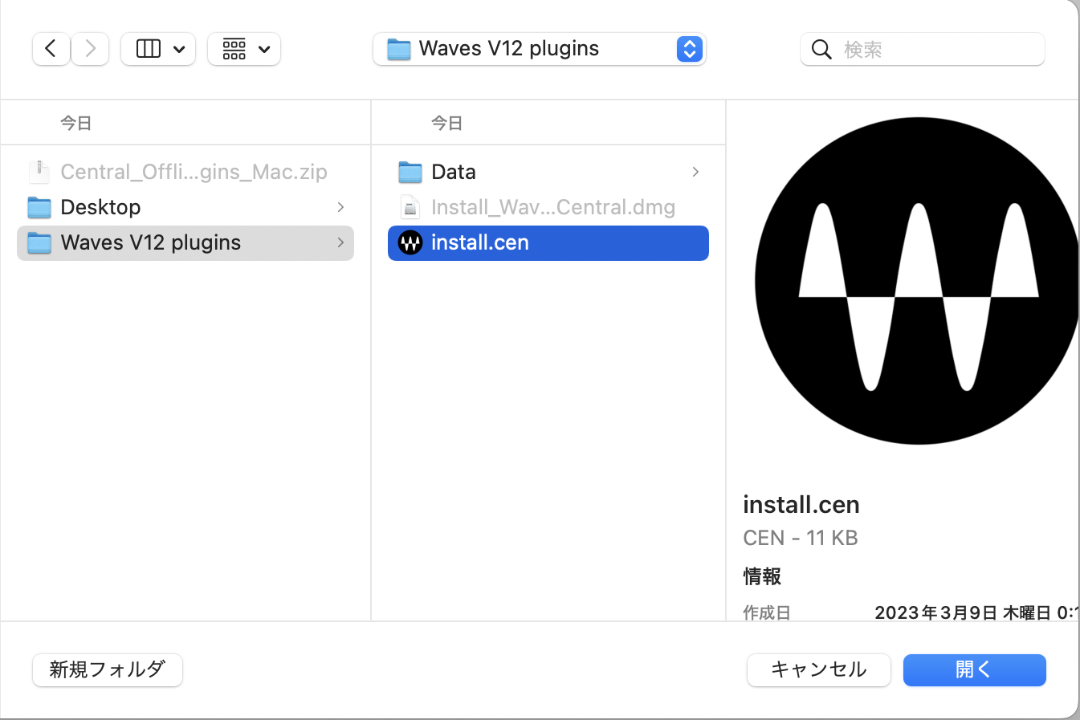Click the 開く open button

pyautogui.click(x=975, y=670)
